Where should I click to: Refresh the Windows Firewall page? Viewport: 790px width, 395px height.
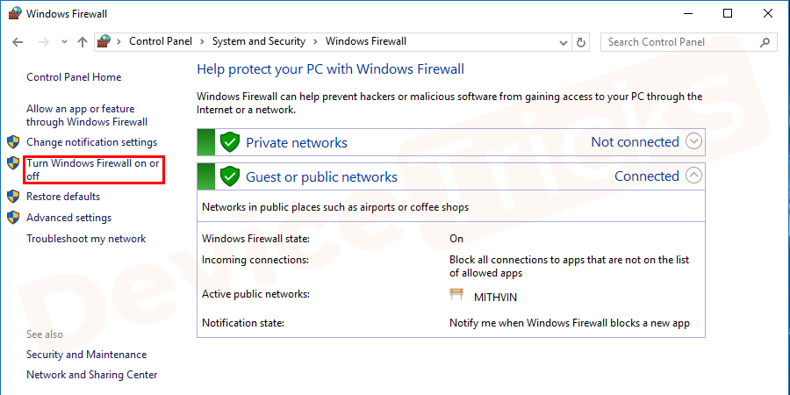point(580,42)
